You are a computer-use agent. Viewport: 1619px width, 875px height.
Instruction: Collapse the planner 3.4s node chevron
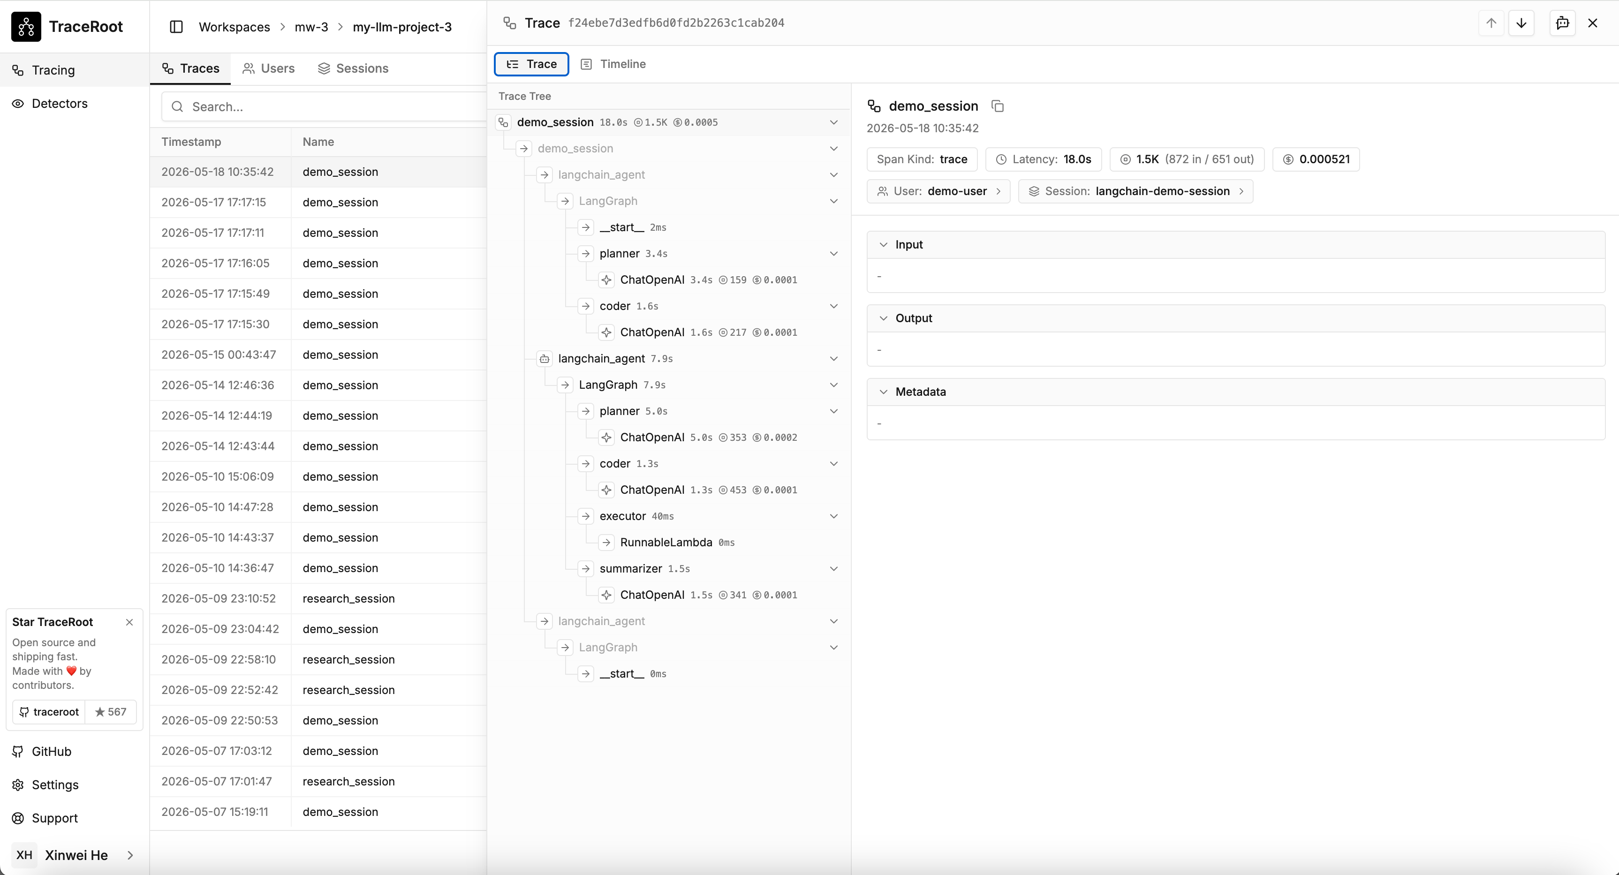click(834, 253)
